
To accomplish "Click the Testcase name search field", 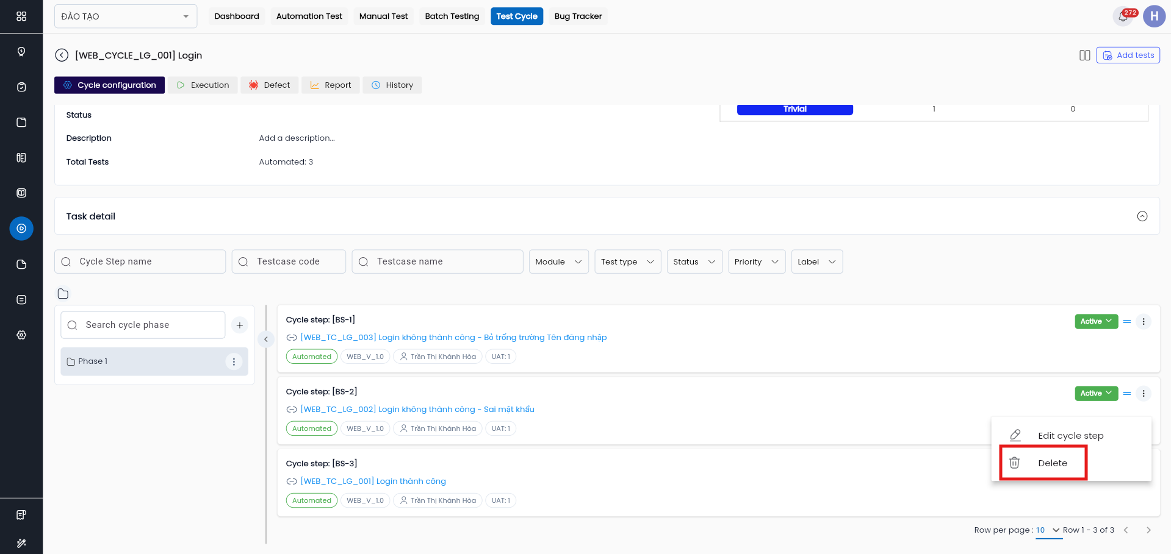I will click(438, 262).
